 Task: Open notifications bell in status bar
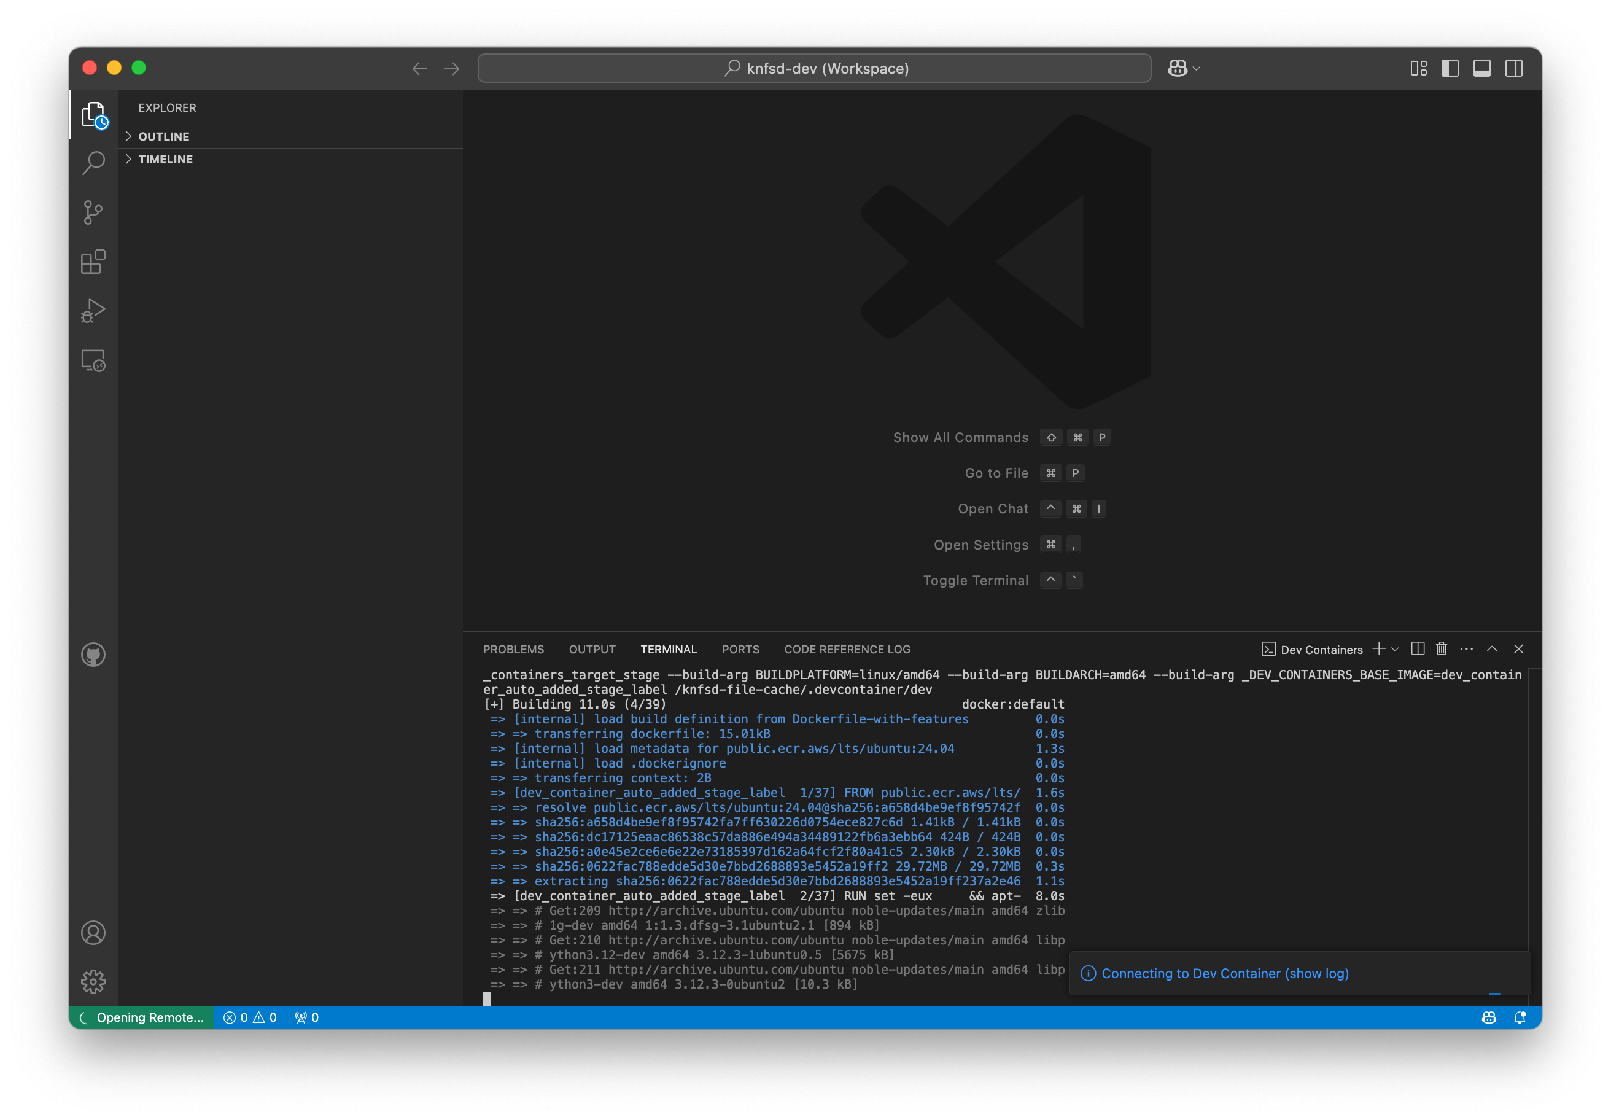(x=1520, y=1017)
